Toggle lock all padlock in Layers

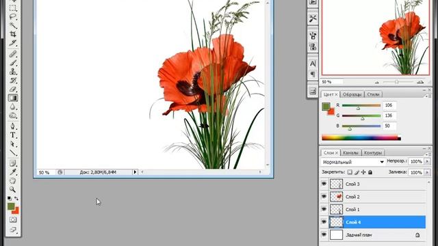pos(370,172)
